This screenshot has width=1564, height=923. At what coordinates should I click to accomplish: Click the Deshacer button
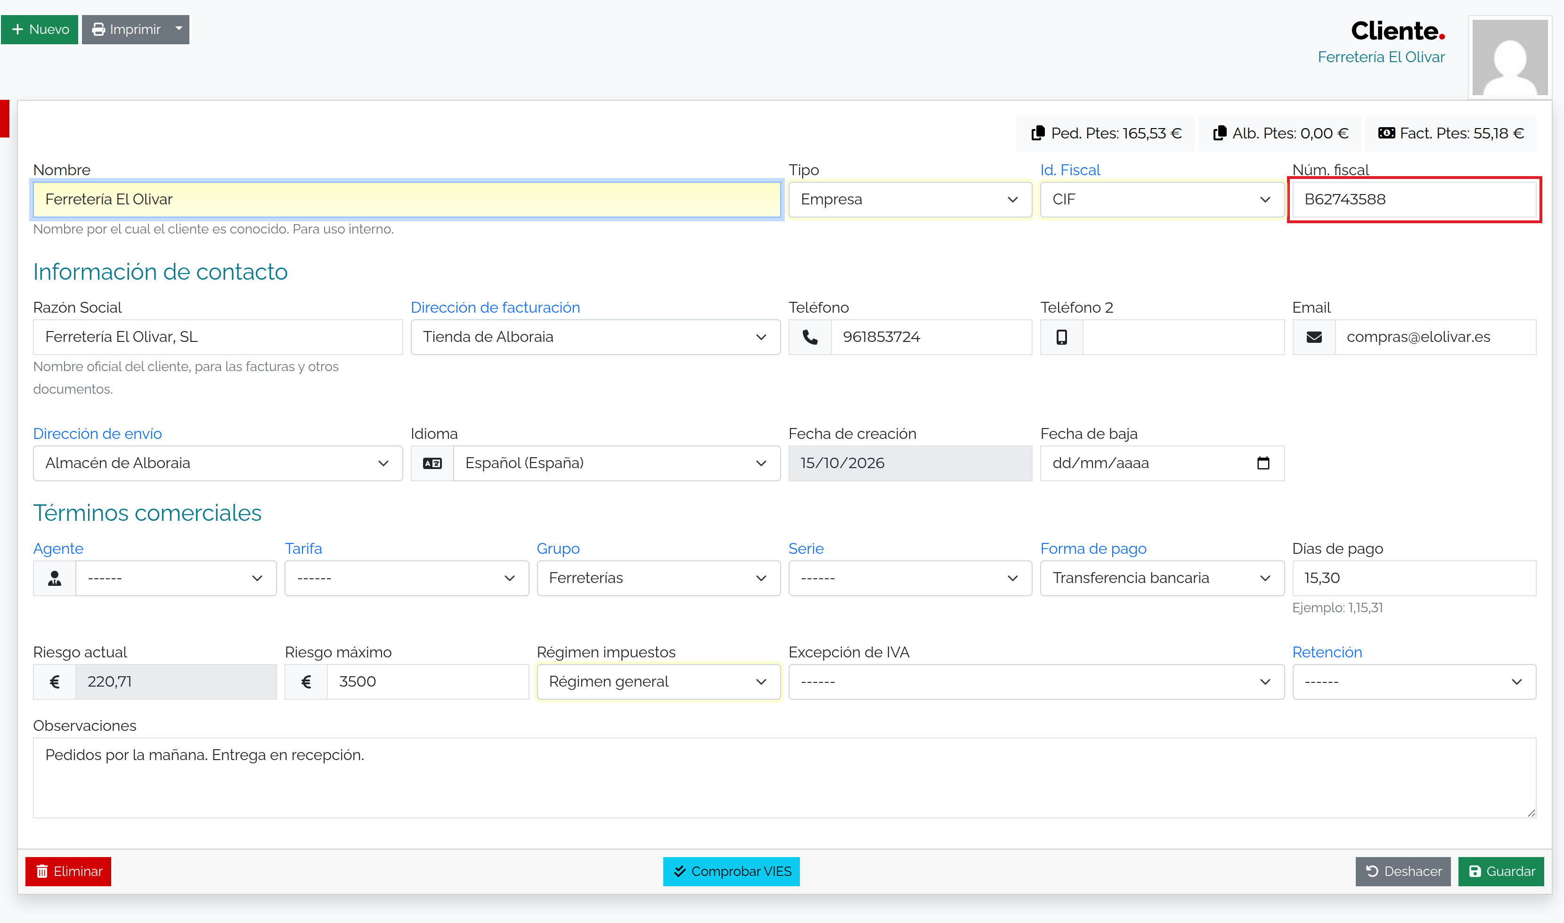1403,871
